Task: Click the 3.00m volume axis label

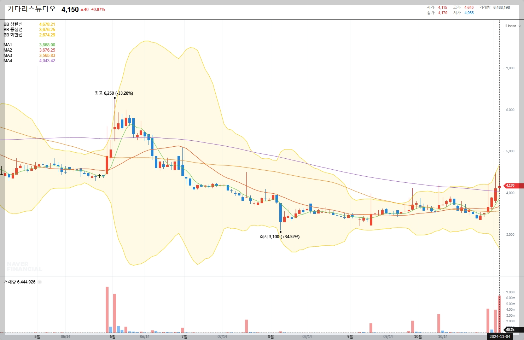Action: point(511,316)
